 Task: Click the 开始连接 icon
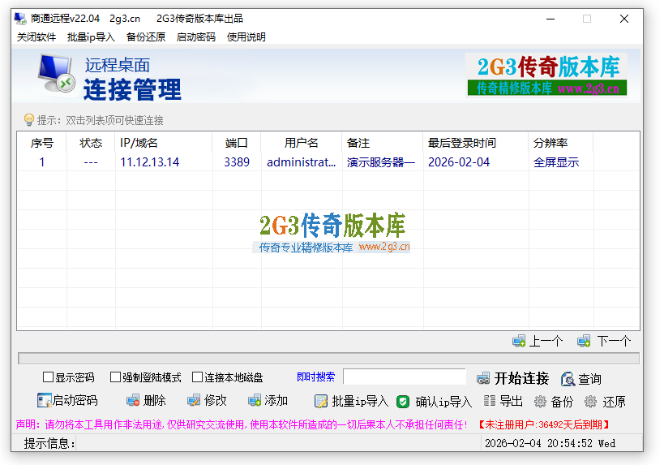coord(483,378)
